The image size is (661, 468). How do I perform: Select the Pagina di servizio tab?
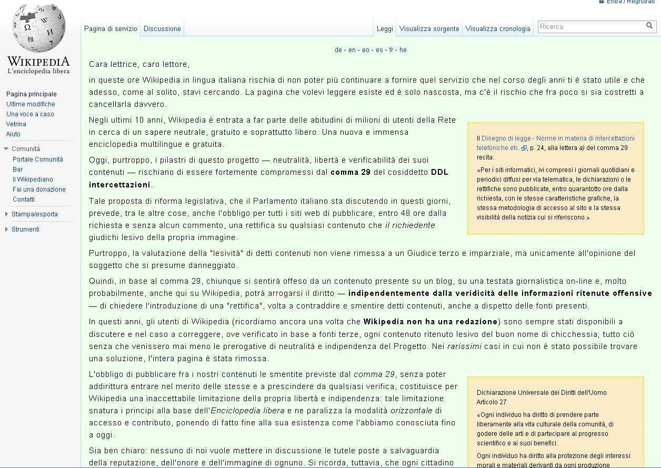pyautogui.click(x=111, y=29)
